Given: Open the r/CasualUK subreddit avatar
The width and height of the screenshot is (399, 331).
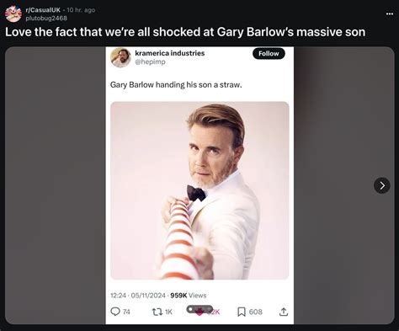Looking at the screenshot, I should 13,13.
